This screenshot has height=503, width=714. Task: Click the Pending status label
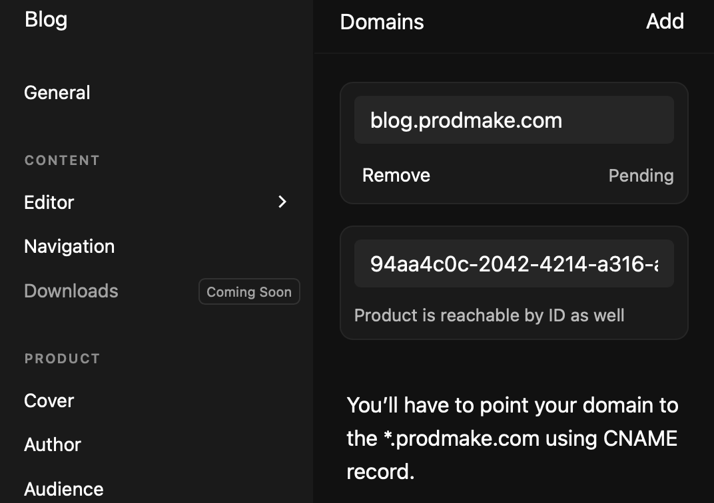tap(641, 176)
